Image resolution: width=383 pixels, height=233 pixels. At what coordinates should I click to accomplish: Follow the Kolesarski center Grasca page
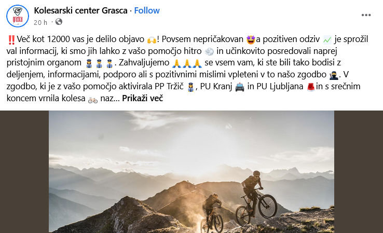point(147,10)
